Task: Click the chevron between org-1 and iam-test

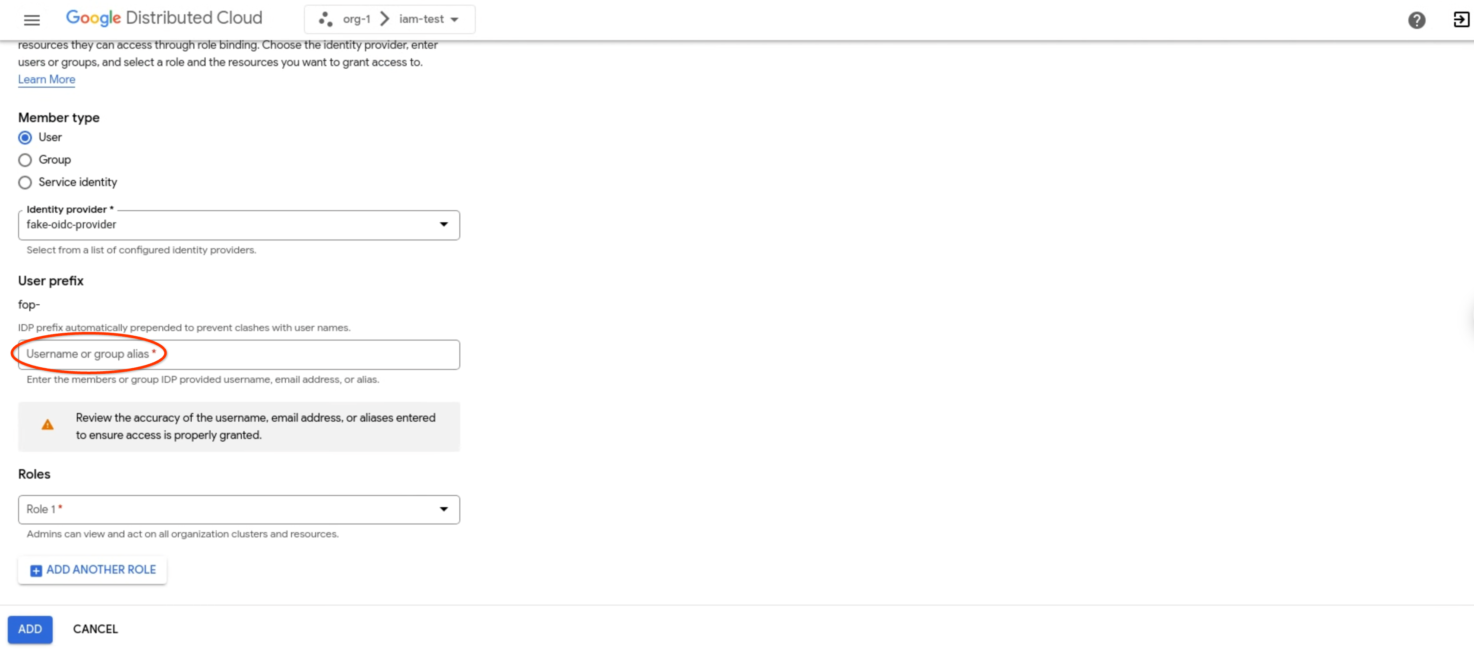Action: point(385,19)
